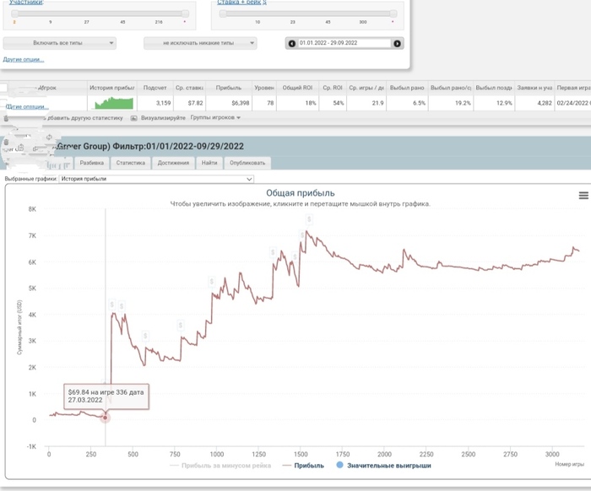Image resolution: width=591 pixels, height=491 pixels.
Task: Click the Ставка + рейк link
Action: pyautogui.click(x=241, y=3)
